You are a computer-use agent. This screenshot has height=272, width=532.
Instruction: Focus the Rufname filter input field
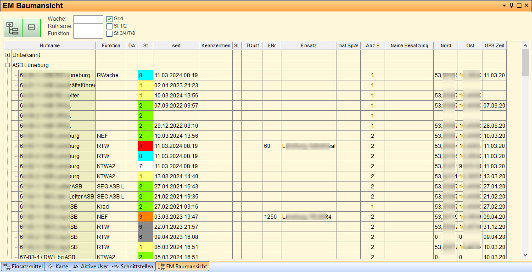(88, 27)
